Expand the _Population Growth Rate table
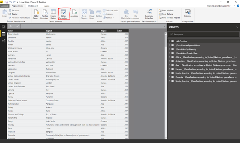Viewport: 240px width, 143px height. 169,53
